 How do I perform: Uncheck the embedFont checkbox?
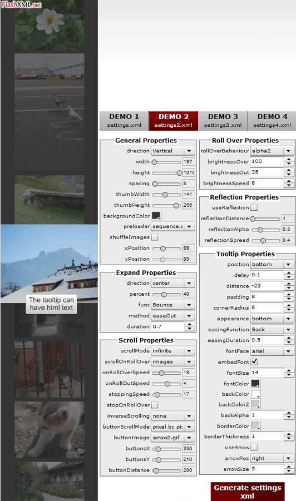(x=254, y=361)
